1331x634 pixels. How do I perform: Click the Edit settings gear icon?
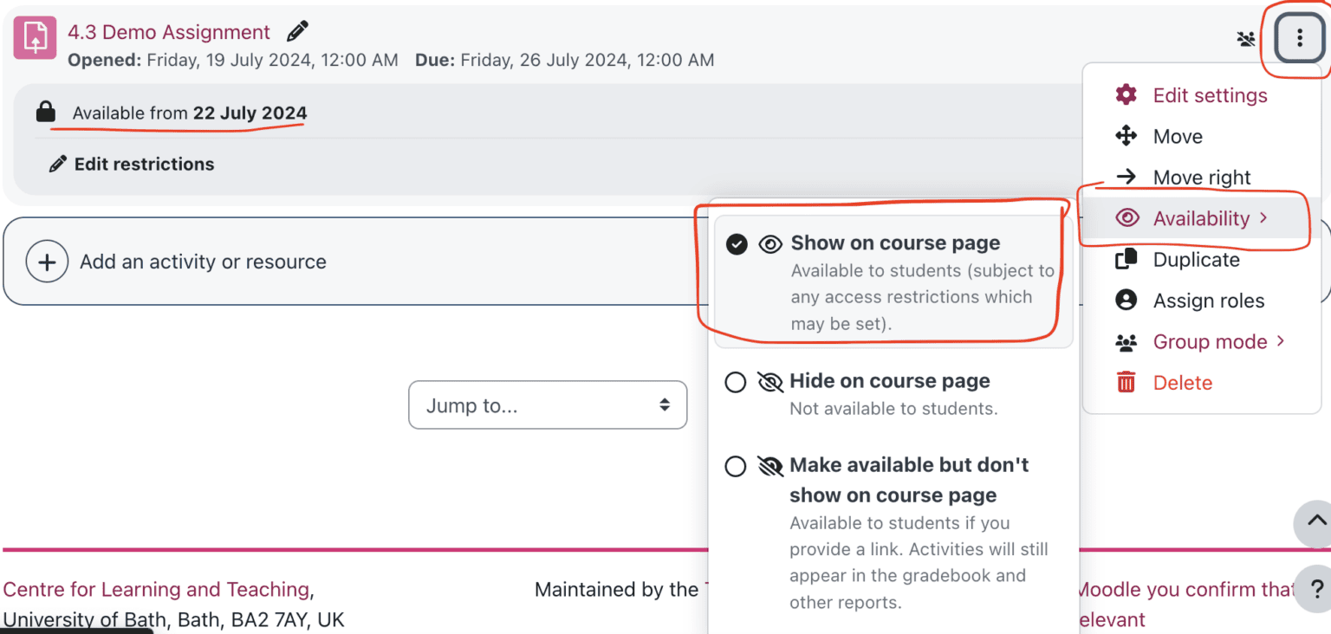(x=1126, y=94)
